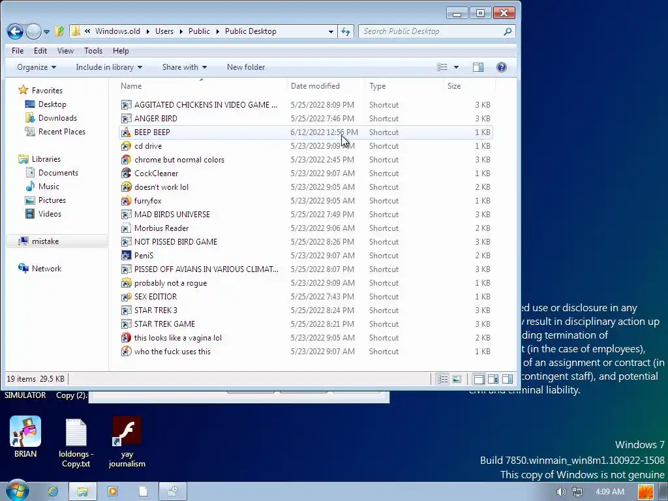Open Explorer help question mark icon
The image size is (668, 501).
coord(502,67)
